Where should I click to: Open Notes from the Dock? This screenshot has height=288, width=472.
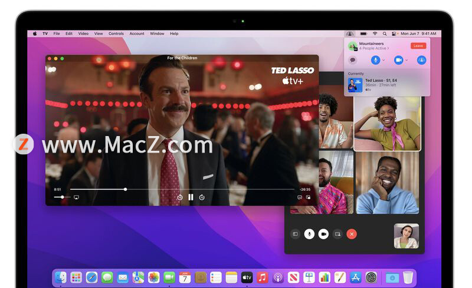[231, 277]
